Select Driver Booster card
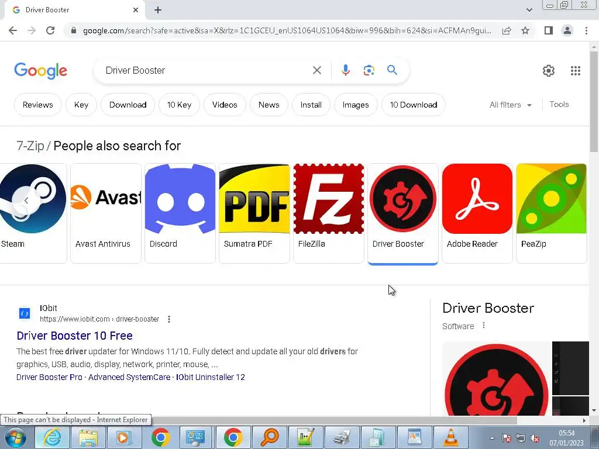 (402, 213)
